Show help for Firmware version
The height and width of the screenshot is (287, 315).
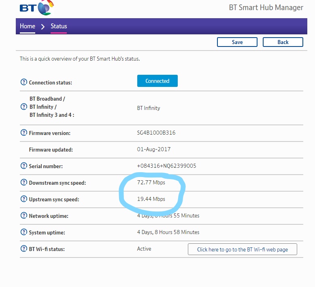[24, 133]
